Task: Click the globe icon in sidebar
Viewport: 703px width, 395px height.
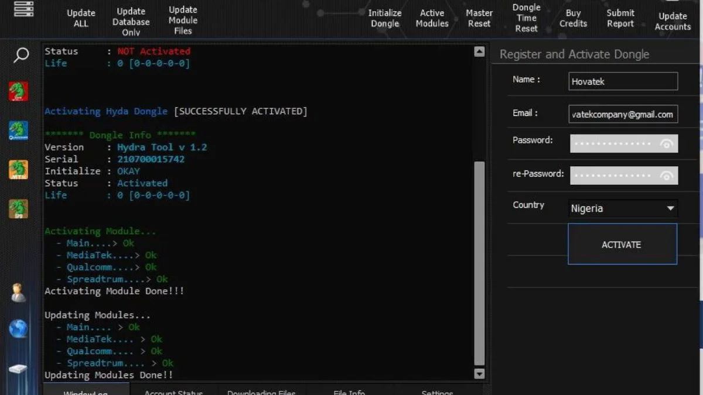Action: click(18, 329)
